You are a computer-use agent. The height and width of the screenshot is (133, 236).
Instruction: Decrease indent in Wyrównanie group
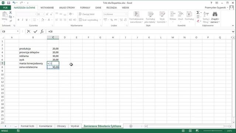pos(70,20)
